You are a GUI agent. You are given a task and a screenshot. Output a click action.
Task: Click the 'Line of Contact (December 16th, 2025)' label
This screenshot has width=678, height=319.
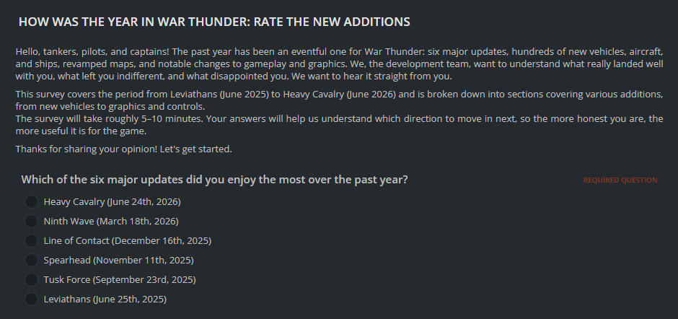click(128, 240)
